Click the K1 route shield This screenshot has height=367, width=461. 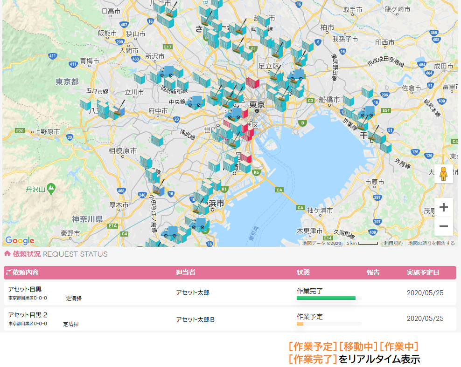[x=224, y=189]
